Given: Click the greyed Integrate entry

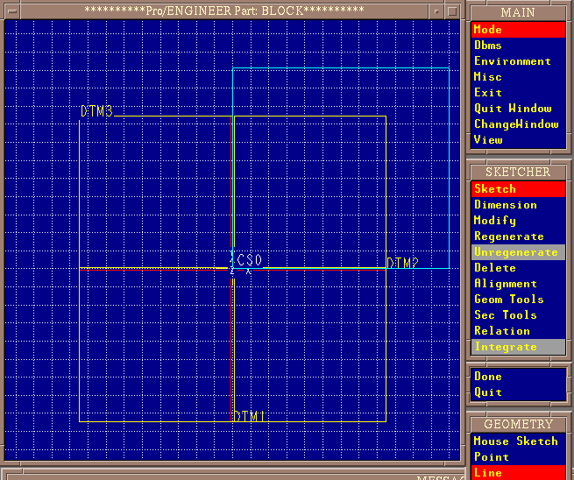Looking at the screenshot, I should coord(518,347).
